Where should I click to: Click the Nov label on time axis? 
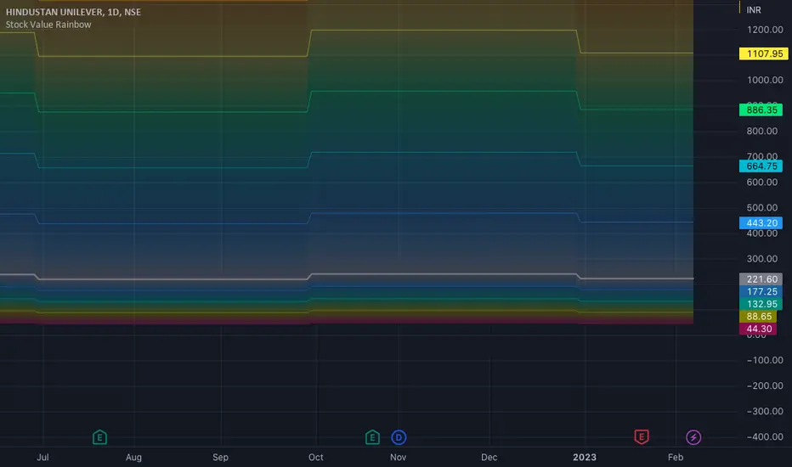coord(398,458)
